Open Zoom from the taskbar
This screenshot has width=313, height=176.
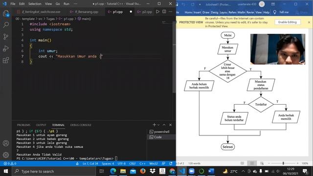[x=192, y=171]
